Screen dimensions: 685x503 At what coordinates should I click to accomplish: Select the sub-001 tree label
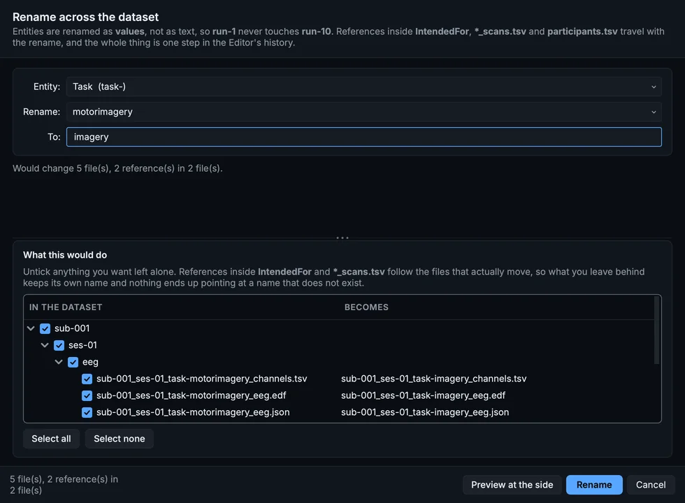pos(72,328)
